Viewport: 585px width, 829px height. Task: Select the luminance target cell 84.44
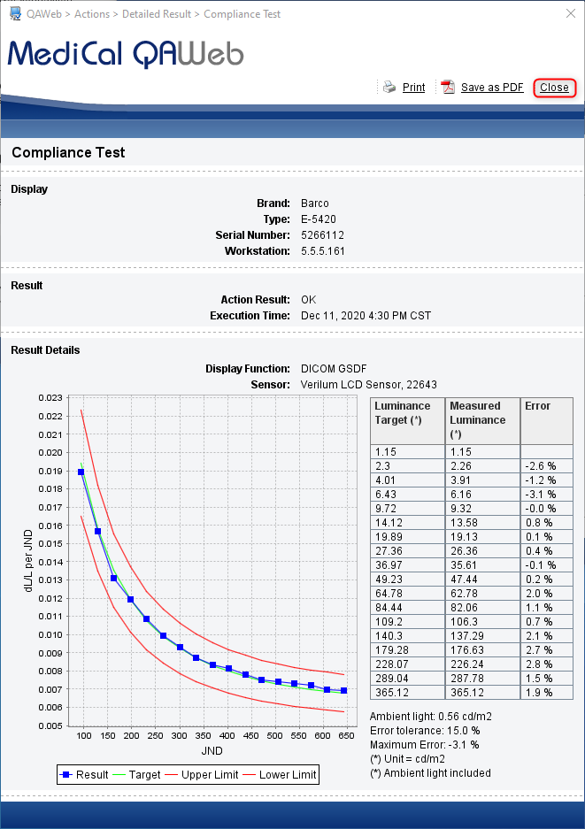(408, 608)
